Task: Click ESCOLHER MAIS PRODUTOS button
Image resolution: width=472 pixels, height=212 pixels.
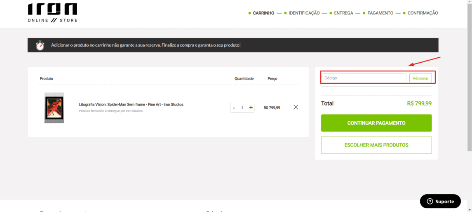Action: [x=376, y=145]
